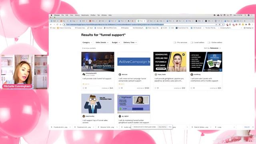This screenshot has height=144, width=256.
Task: Toggle the Local sellers switch
Action: [x=192, y=42]
